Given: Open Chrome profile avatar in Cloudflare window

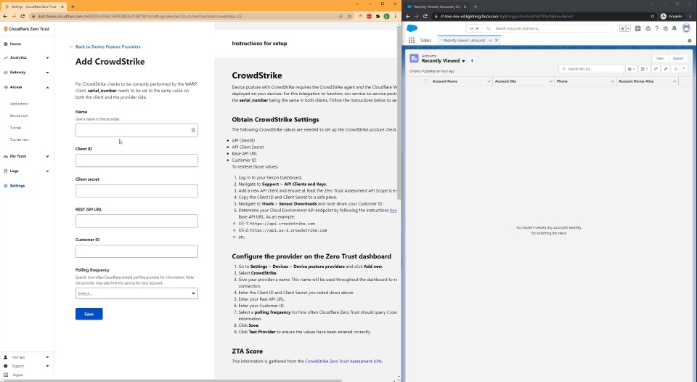Looking at the screenshot, I should pyautogui.click(x=387, y=17).
